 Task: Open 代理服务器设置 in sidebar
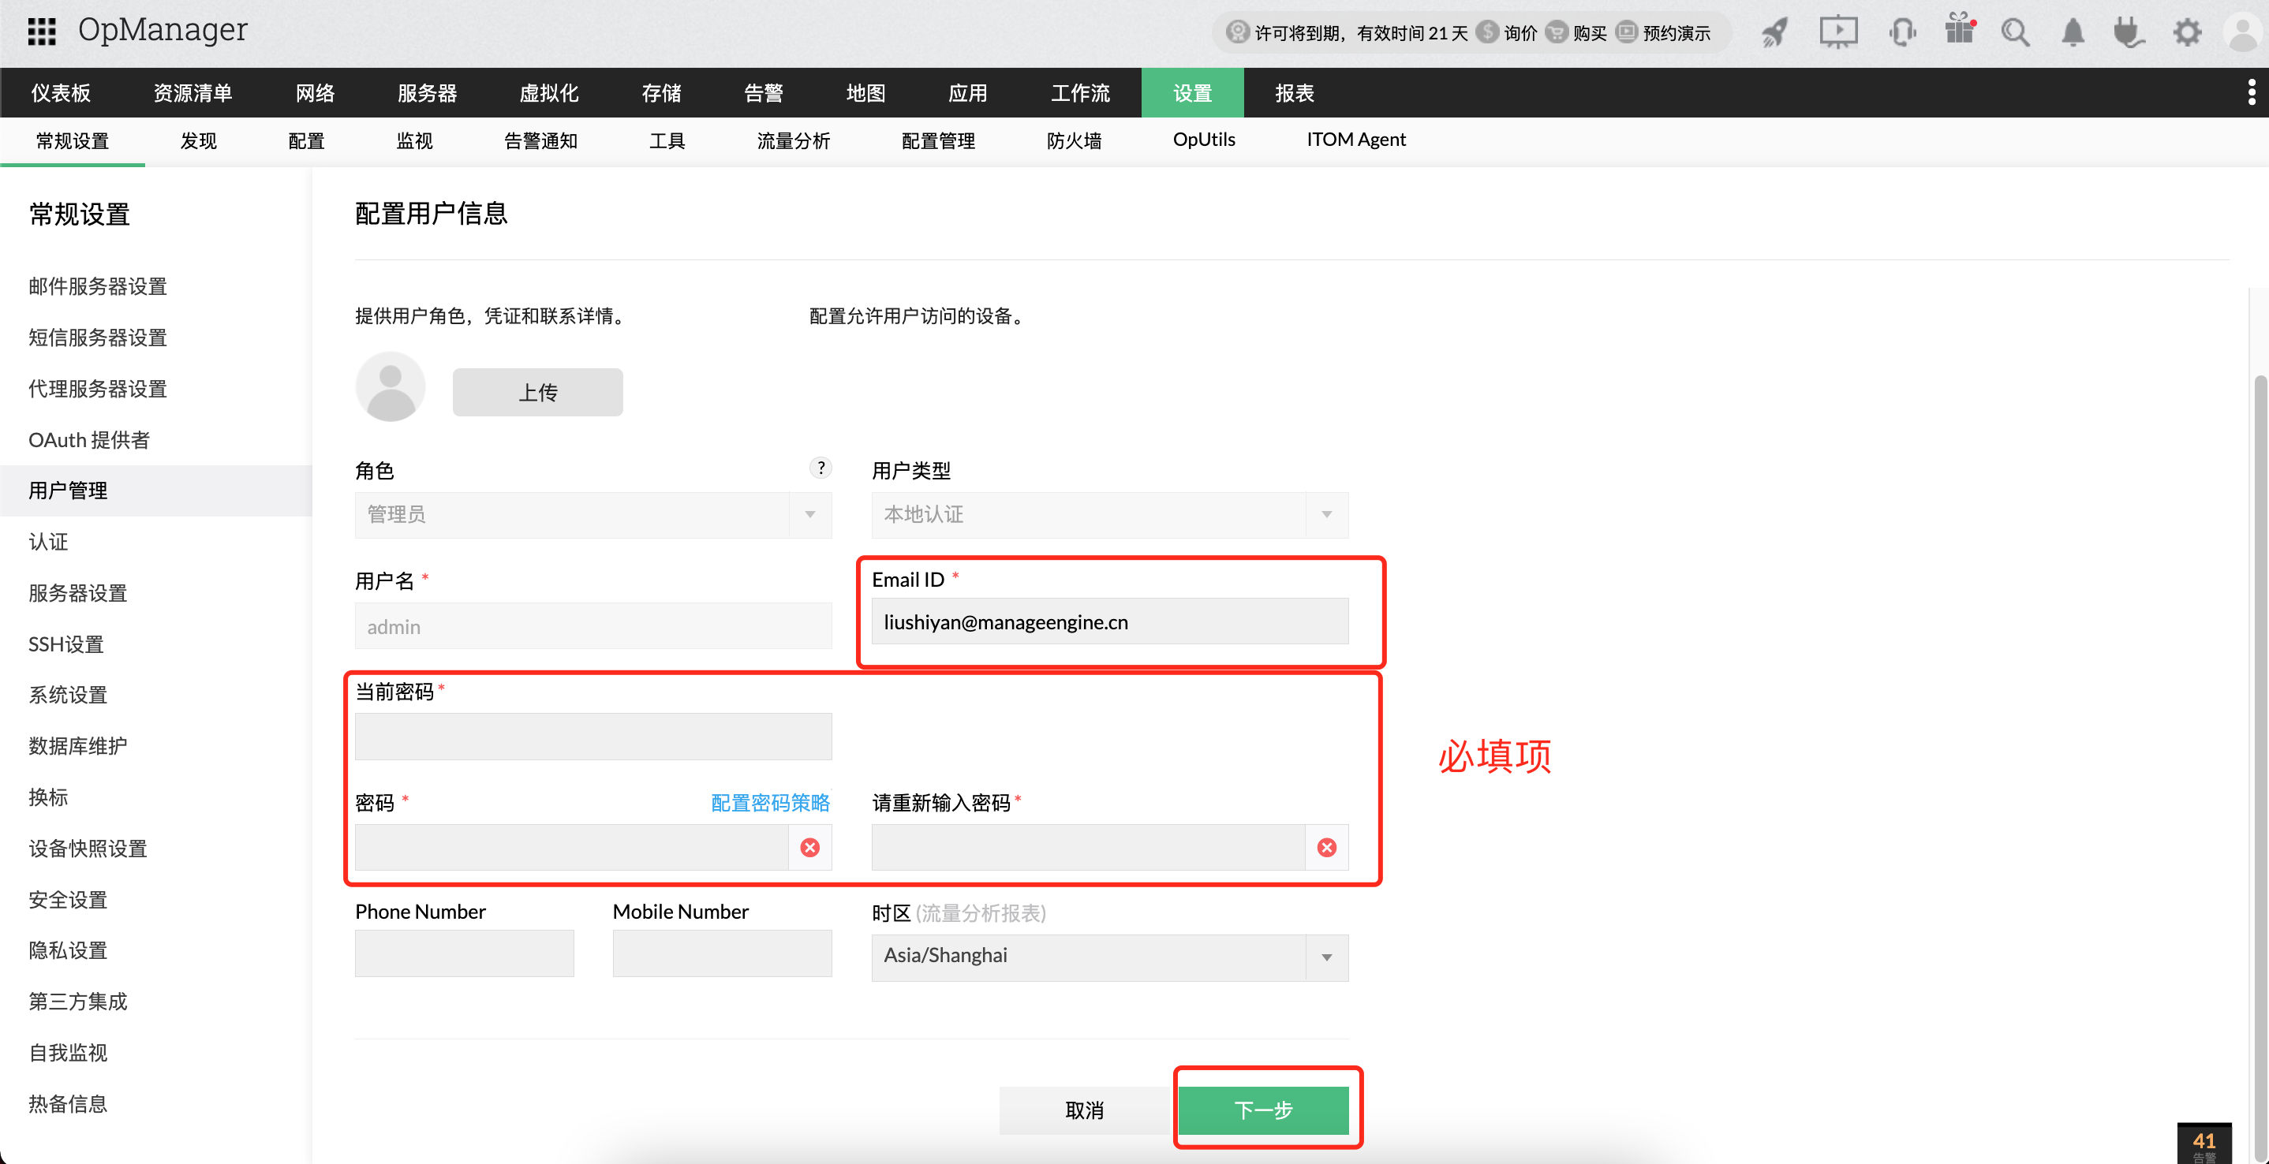[x=98, y=388]
